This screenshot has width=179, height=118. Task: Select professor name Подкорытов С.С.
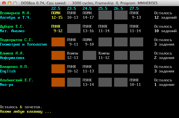pyautogui.click(x=17, y=40)
